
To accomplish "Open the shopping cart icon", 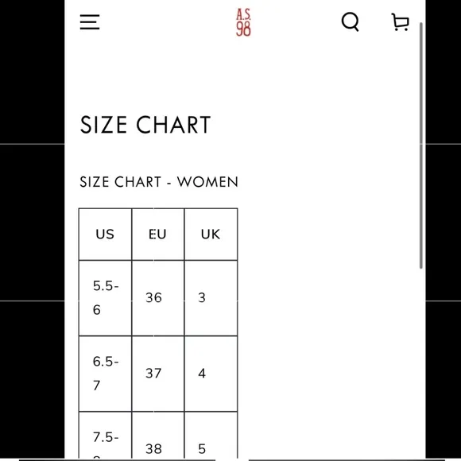I will [x=400, y=22].
